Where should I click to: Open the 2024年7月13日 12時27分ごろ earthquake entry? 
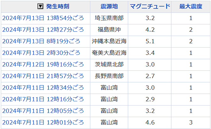43,29
